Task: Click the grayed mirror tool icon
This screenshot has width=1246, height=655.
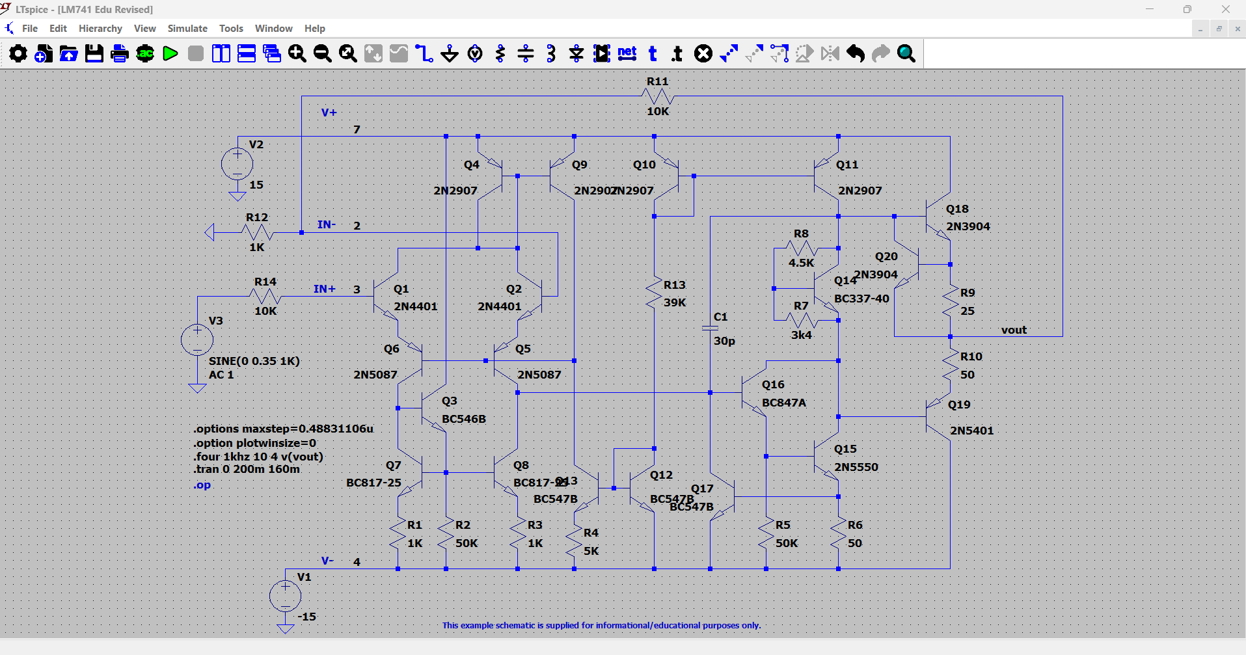Action: (830, 53)
